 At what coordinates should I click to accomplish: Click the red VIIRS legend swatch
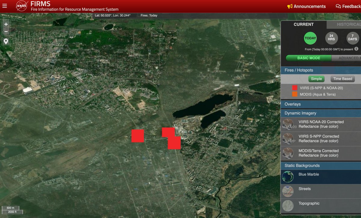(x=295, y=88)
